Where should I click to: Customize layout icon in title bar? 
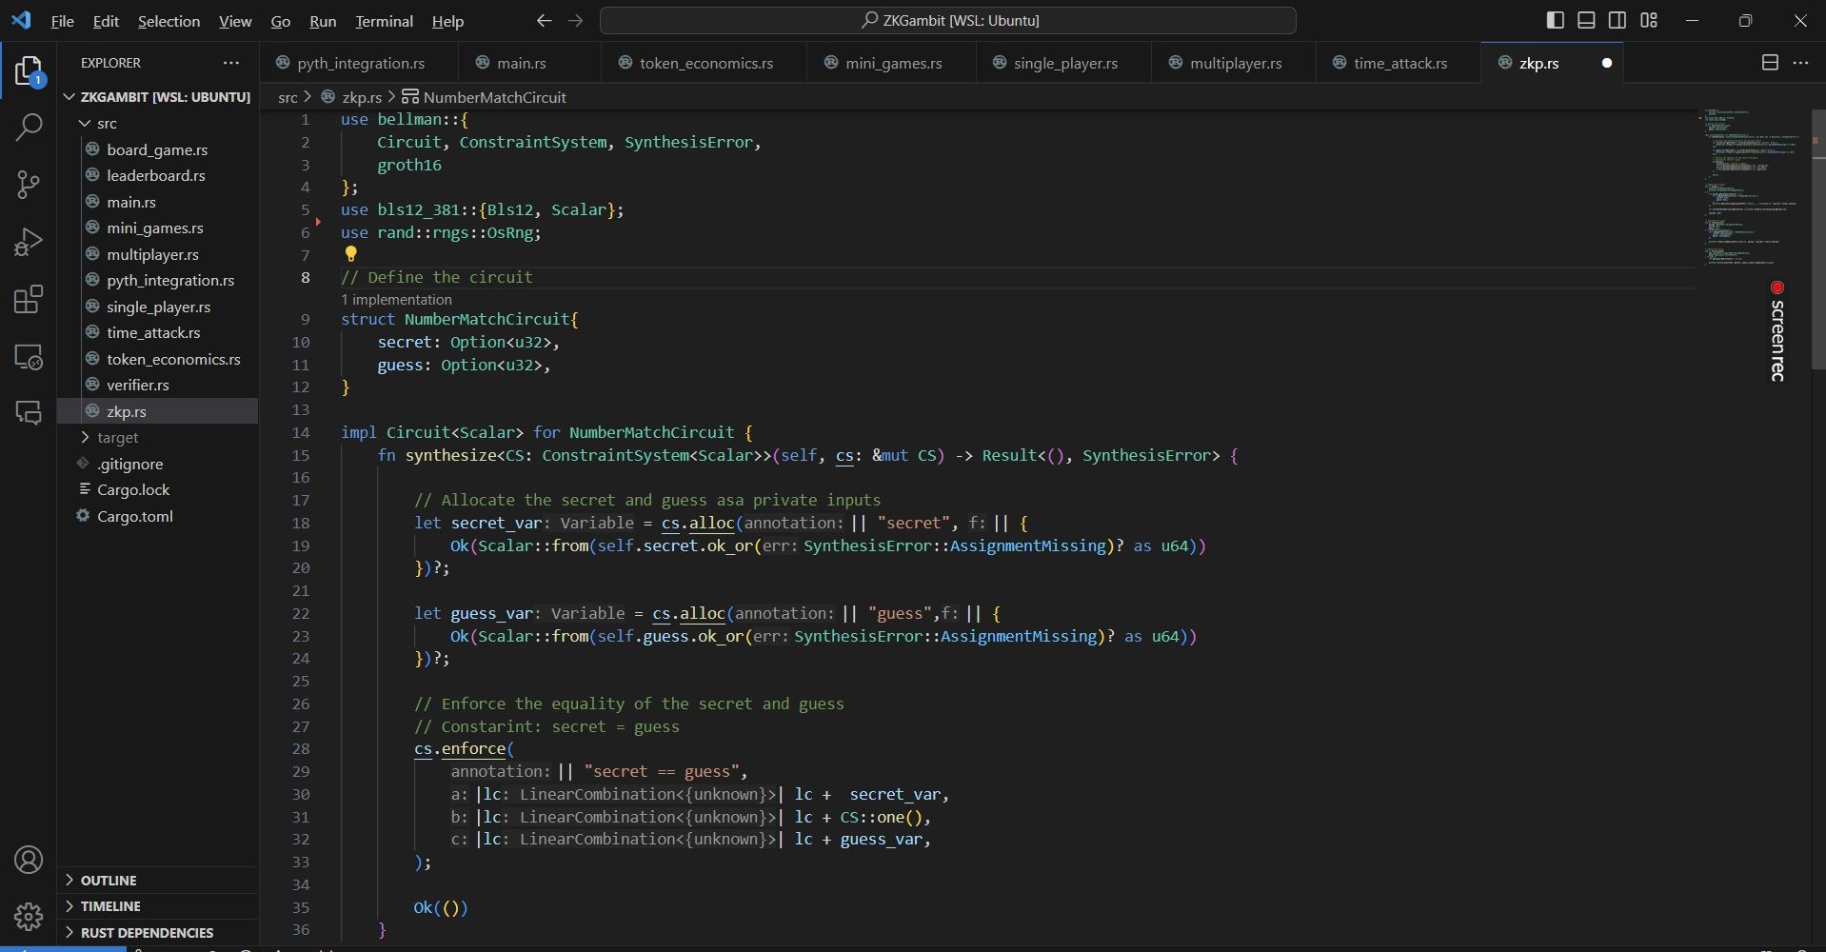(1649, 20)
